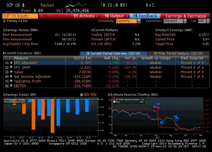Viewport: 212px width, 152px height.
Task: Open 1) Earnings History (ERN) link
Action: pos(20,30)
